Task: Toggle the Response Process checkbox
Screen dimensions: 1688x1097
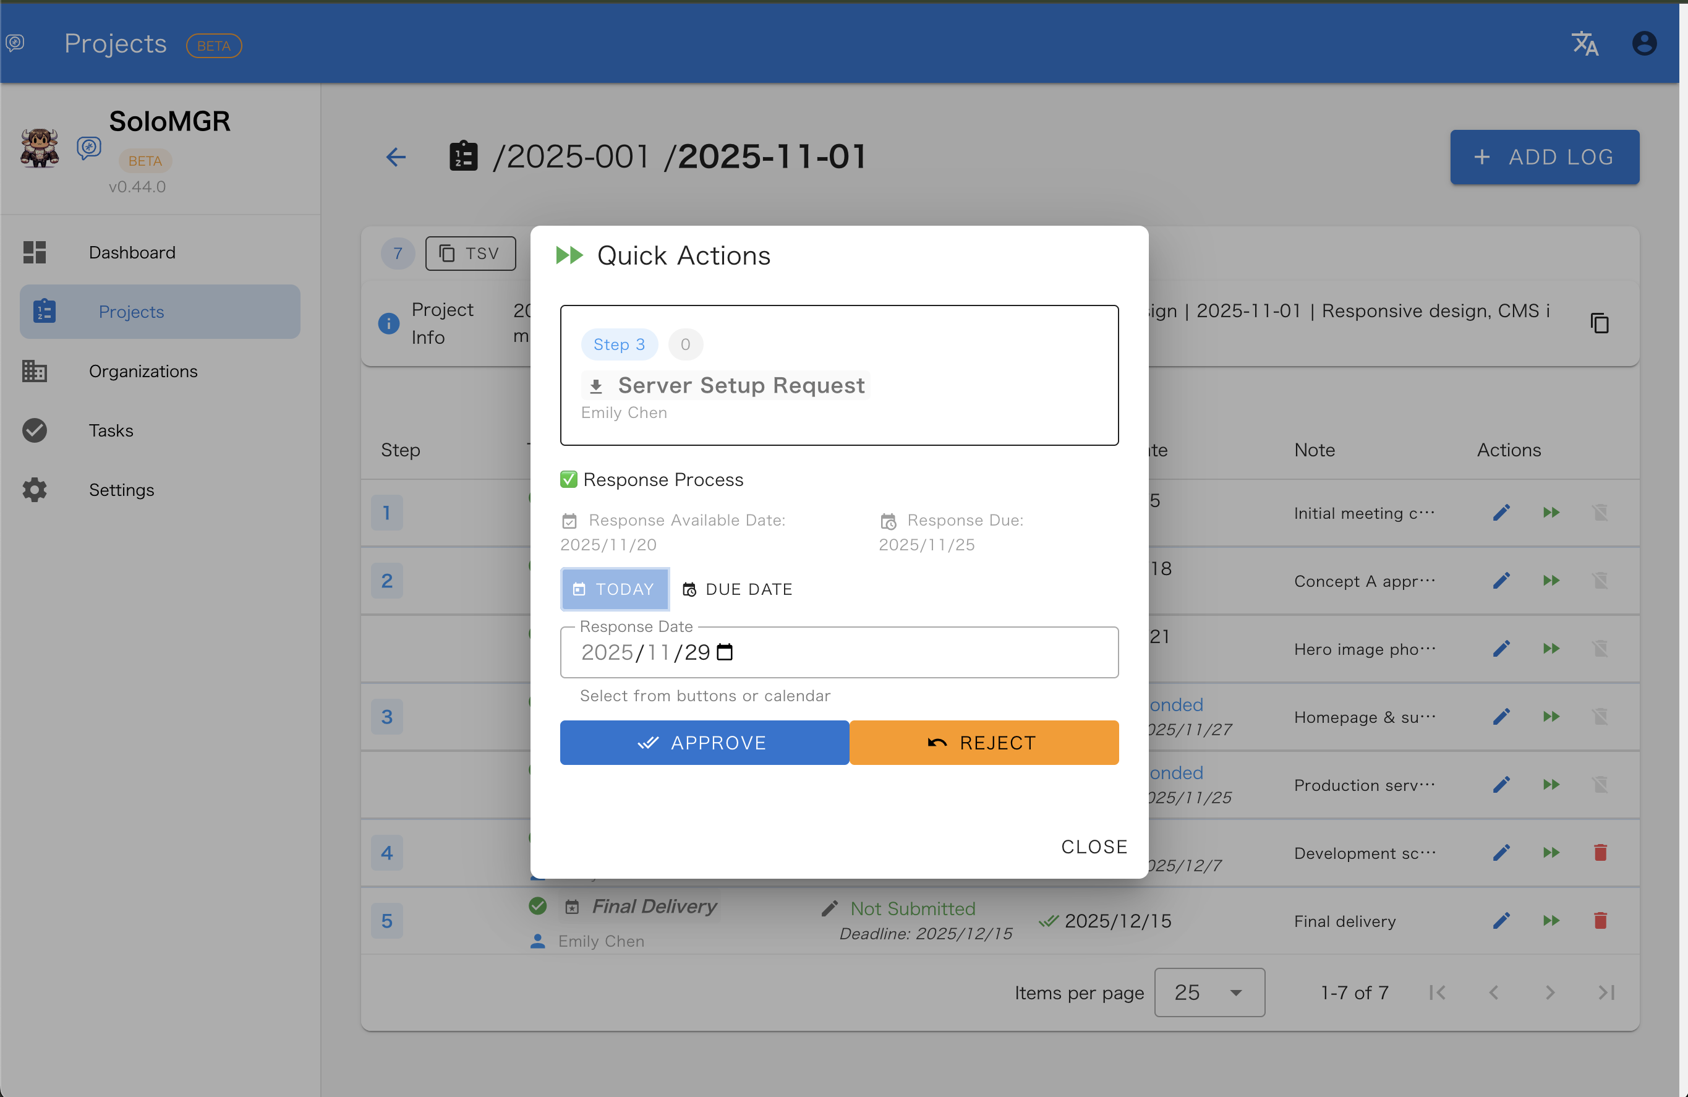Action: click(x=569, y=479)
